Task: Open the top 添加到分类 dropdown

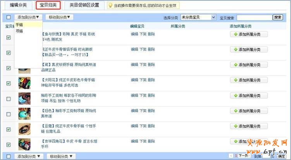Action: tap(29, 17)
